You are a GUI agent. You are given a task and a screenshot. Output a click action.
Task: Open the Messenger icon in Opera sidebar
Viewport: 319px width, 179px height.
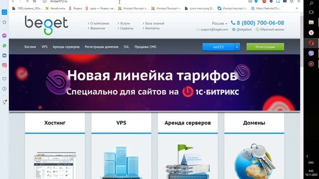coord(4,35)
